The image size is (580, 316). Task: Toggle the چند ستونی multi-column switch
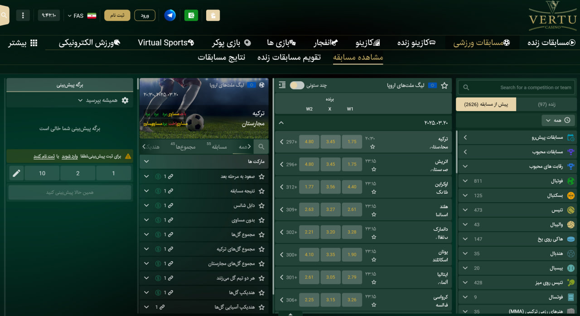[297, 85]
